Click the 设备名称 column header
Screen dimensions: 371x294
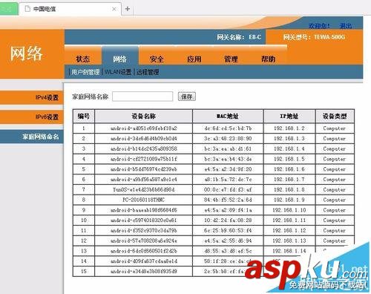[x=143, y=116]
